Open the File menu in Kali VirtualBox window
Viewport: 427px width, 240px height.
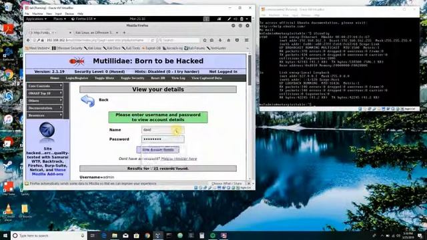point(27,13)
